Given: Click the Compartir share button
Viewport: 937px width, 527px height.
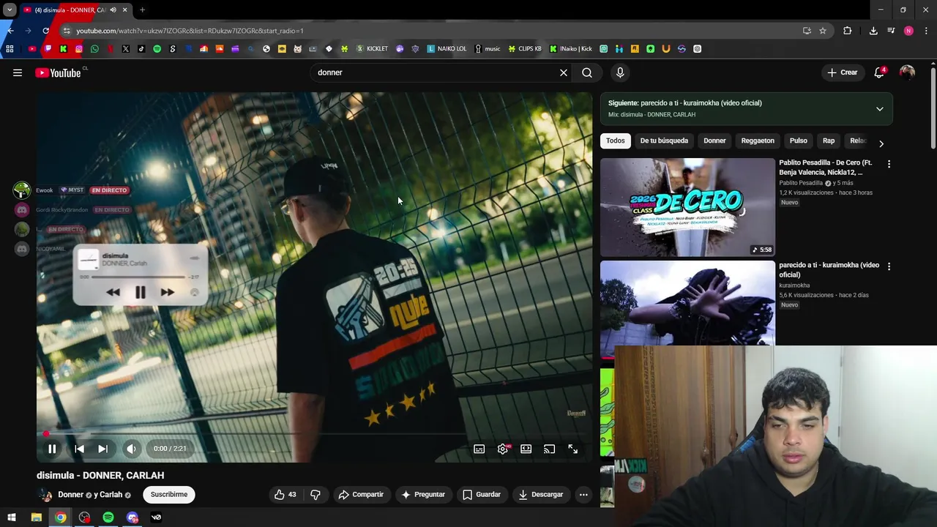Looking at the screenshot, I should (361, 495).
